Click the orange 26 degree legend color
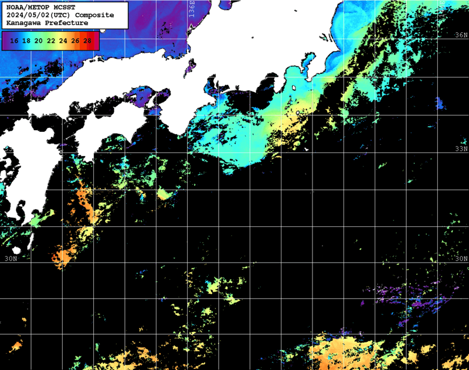The height and width of the screenshot is (370, 469). 75,40
